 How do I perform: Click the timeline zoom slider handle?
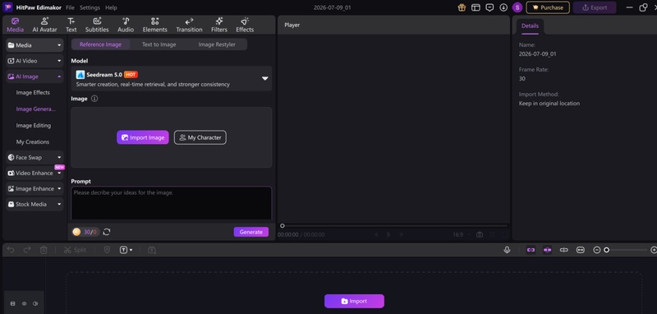coord(606,250)
